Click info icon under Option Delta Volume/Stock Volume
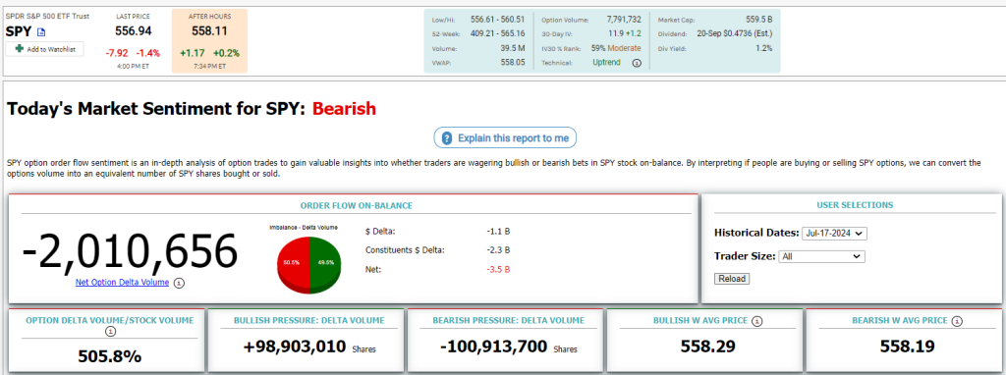Image resolution: width=1006 pixels, height=375 pixels. coord(110,332)
